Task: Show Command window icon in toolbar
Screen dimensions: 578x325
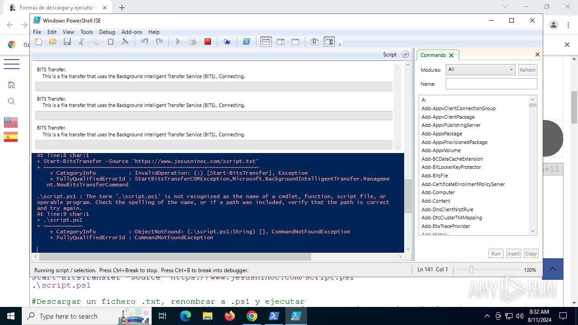Action: [x=315, y=42]
